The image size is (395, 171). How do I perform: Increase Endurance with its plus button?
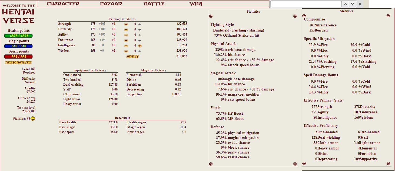tap(140, 40)
